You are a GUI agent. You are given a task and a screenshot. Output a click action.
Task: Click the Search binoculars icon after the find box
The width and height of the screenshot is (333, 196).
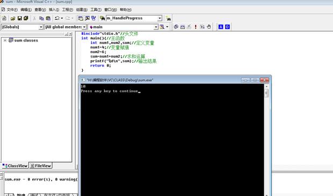pyautogui.click(x=169, y=18)
